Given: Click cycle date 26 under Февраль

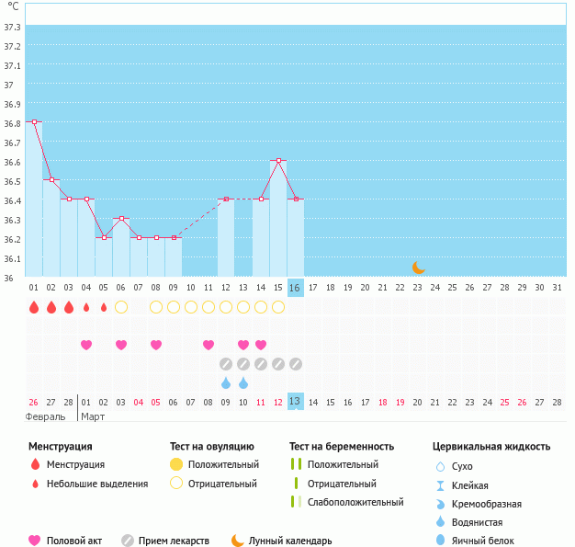Looking at the screenshot, I should point(34,402).
